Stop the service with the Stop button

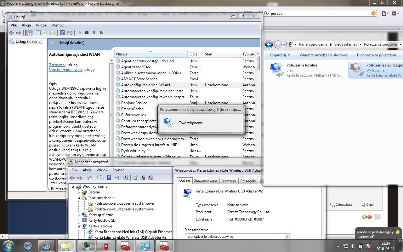[x=87, y=33]
